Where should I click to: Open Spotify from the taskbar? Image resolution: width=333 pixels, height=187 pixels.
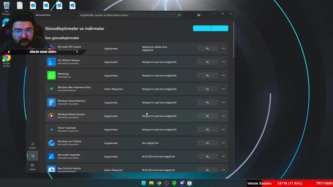click(x=174, y=183)
